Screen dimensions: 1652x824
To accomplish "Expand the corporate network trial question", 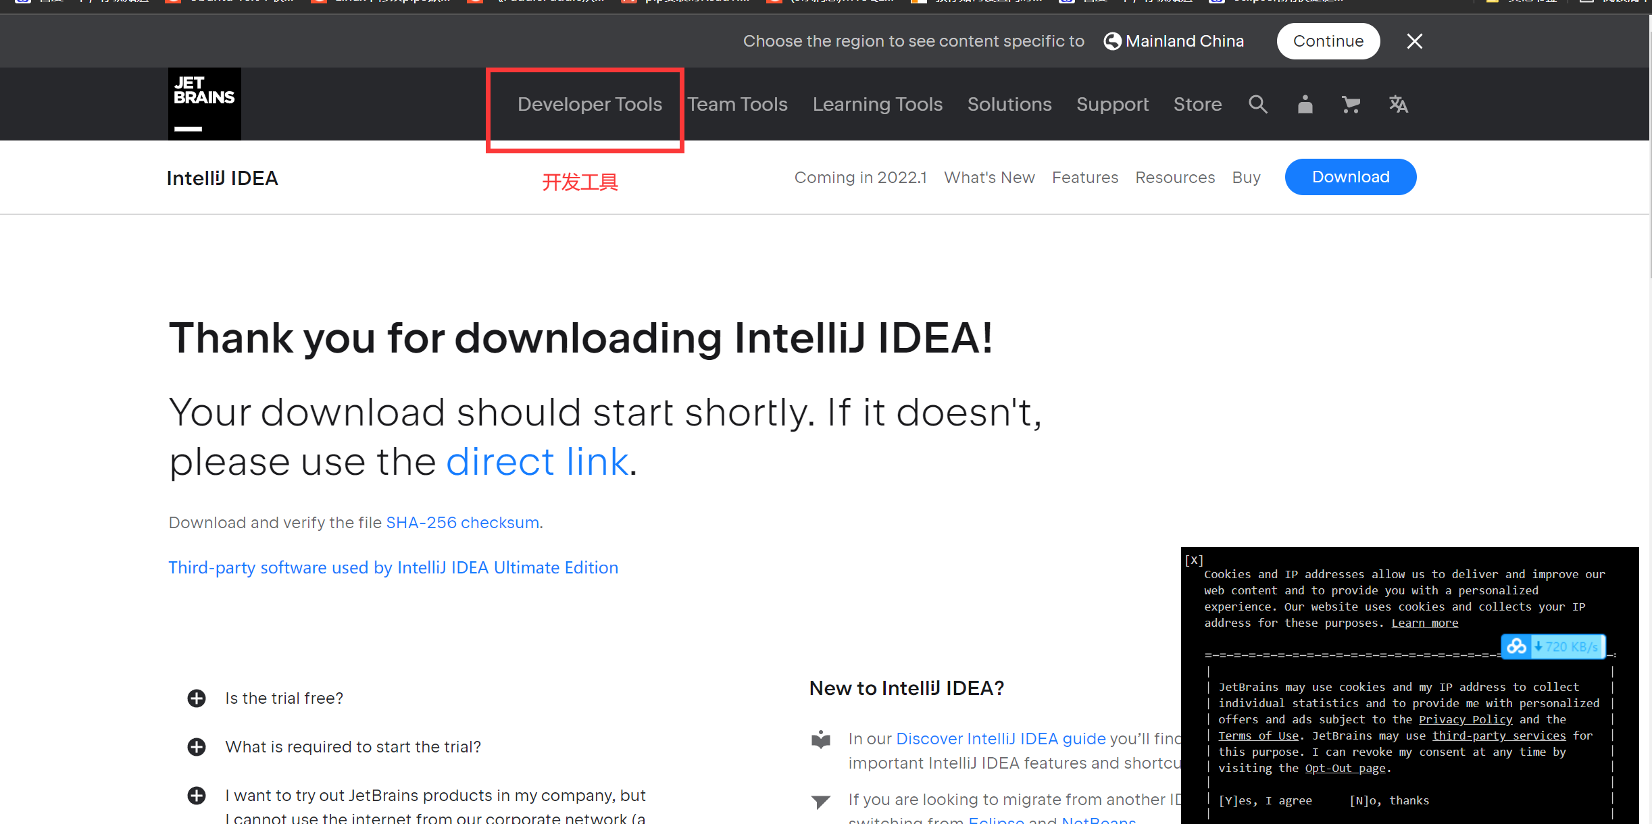I will (196, 796).
